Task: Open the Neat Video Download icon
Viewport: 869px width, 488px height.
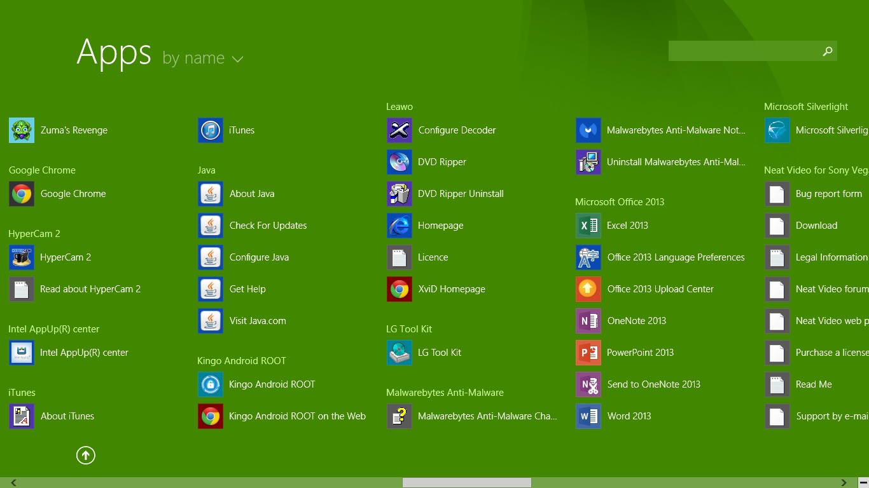Action: (777, 226)
